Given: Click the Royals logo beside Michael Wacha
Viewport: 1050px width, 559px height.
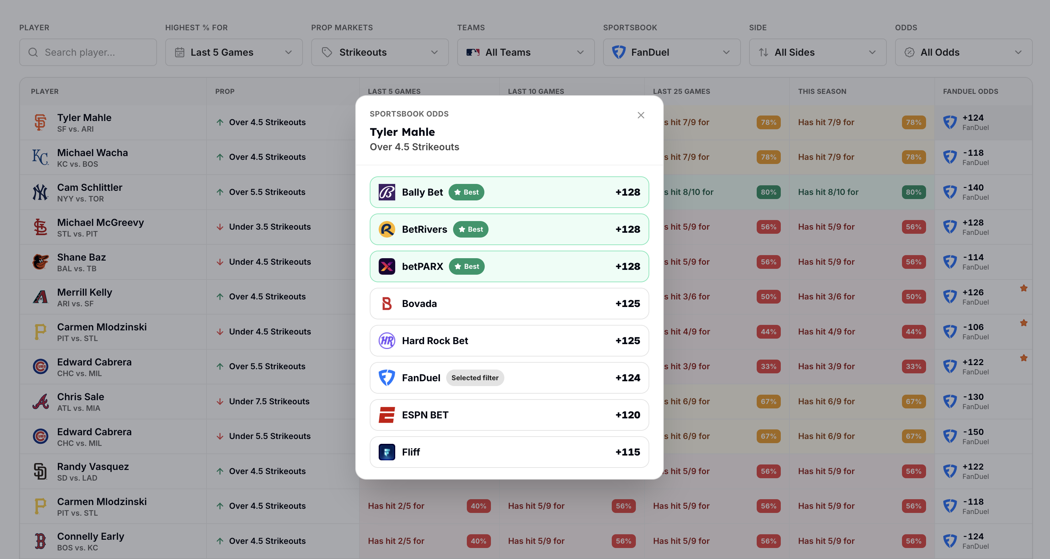Looking at the screenshot, I should coord(40,157).
